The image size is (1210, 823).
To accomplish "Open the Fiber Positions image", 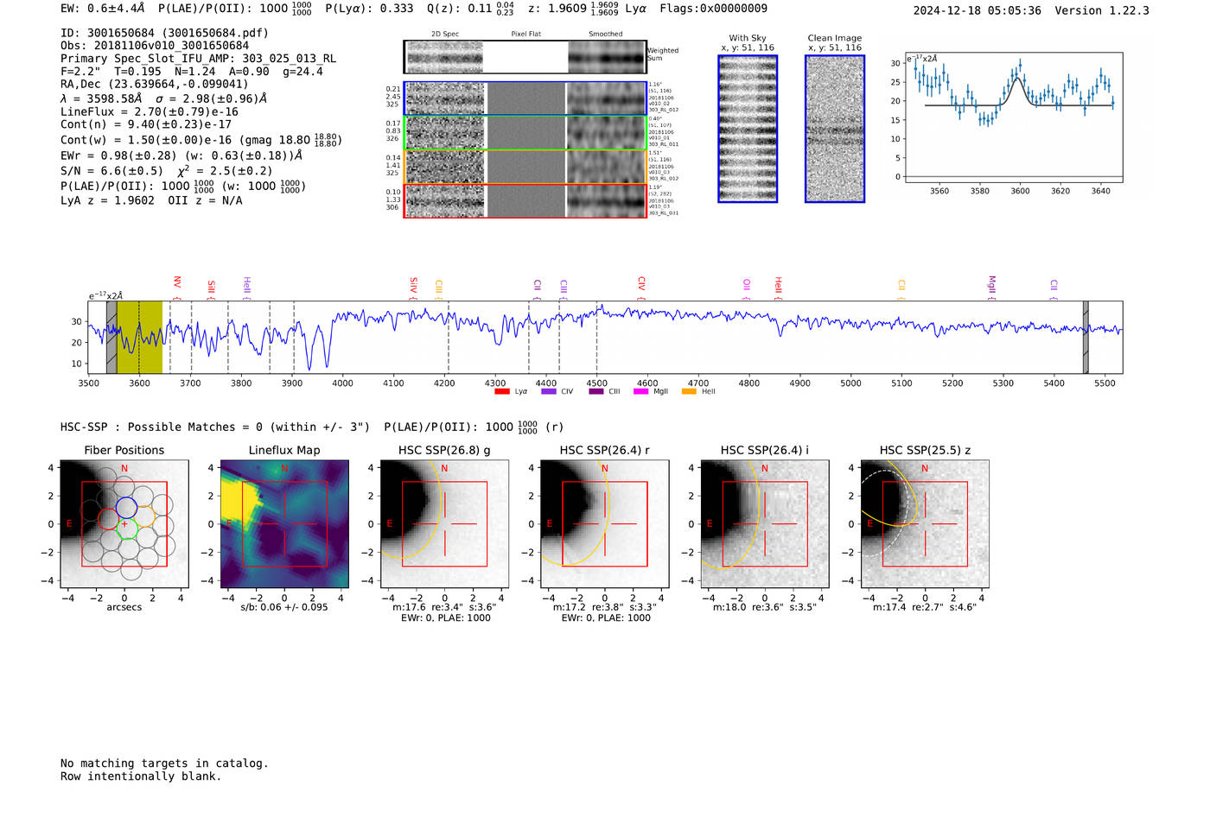I will tap(124, 524).
